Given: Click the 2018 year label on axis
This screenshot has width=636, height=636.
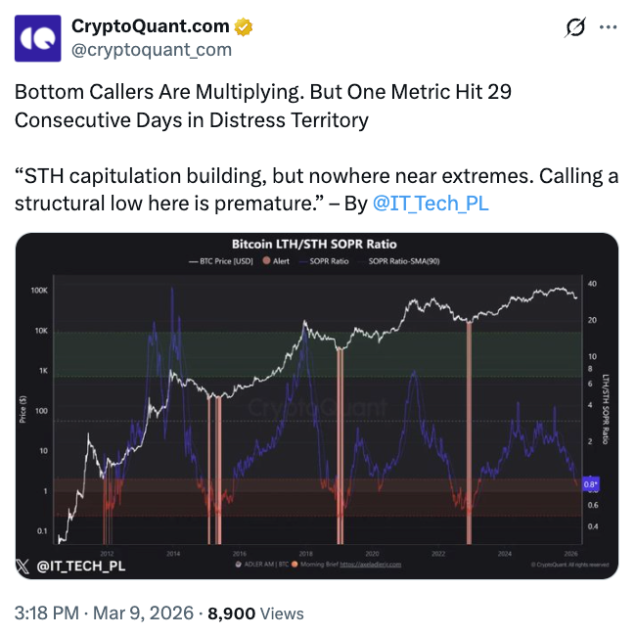Looking at the screenshot, I should coord(305,553).
